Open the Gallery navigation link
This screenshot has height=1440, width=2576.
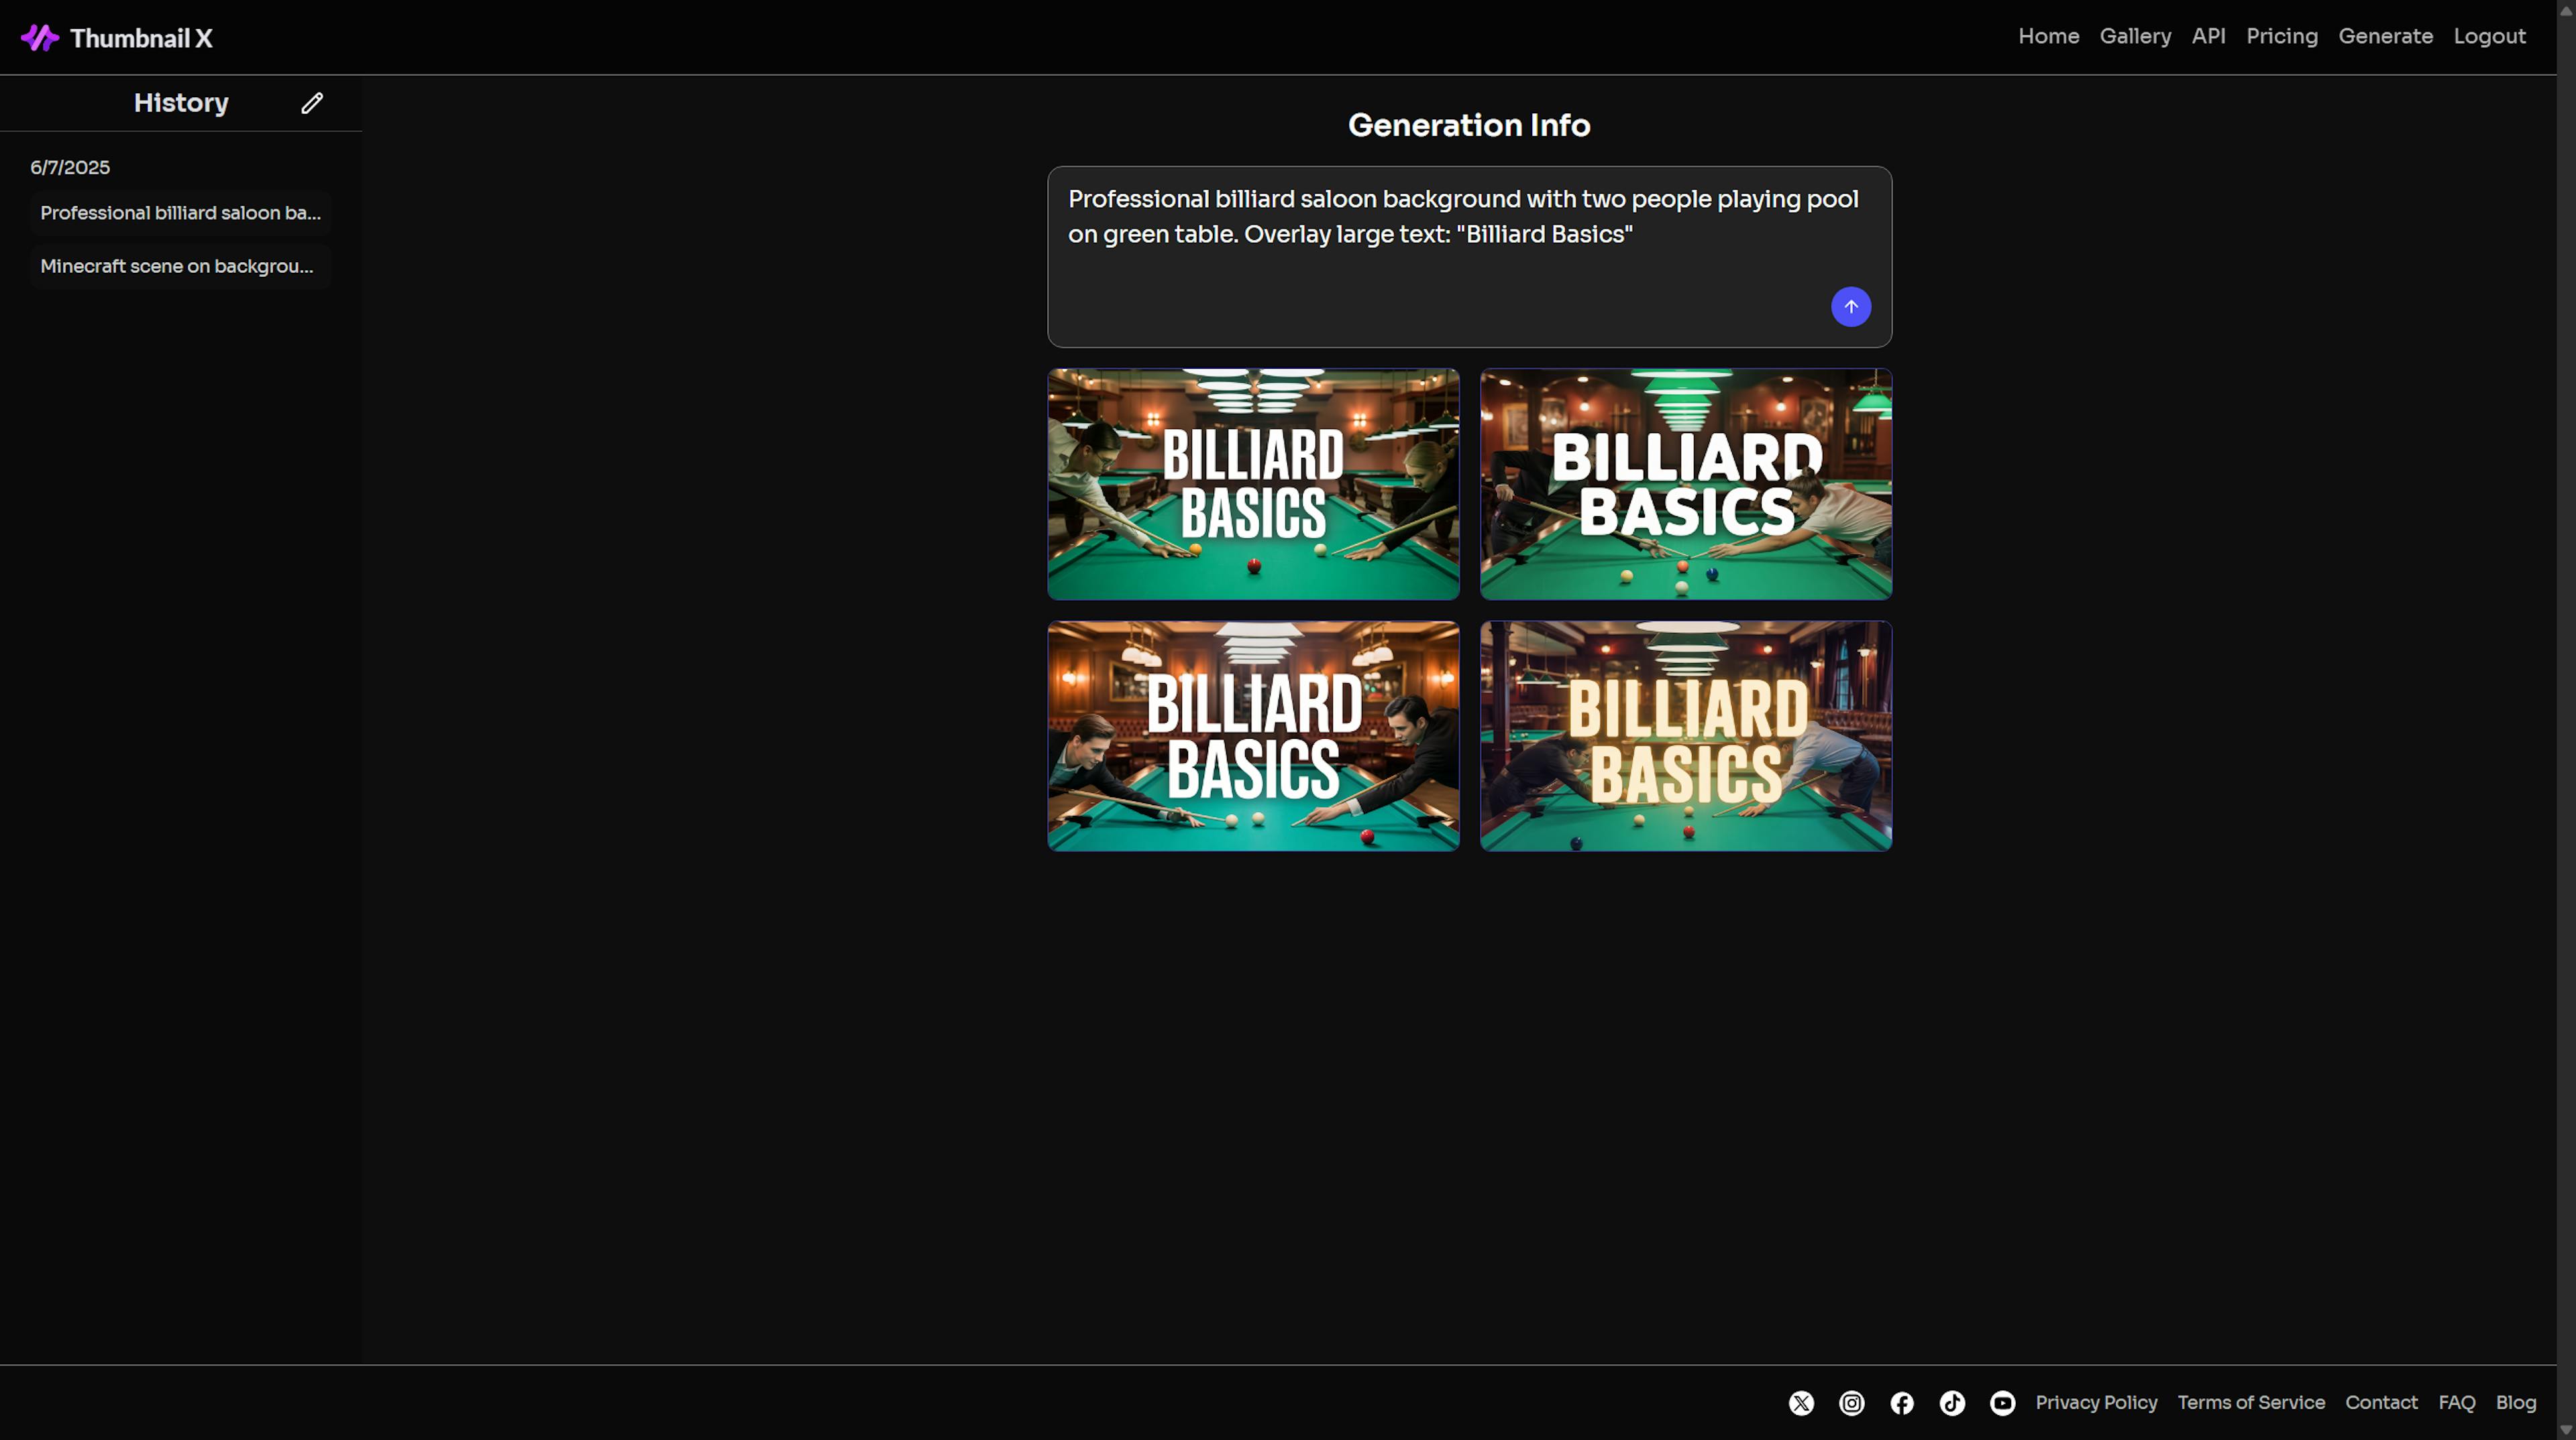coord(2135,37)
